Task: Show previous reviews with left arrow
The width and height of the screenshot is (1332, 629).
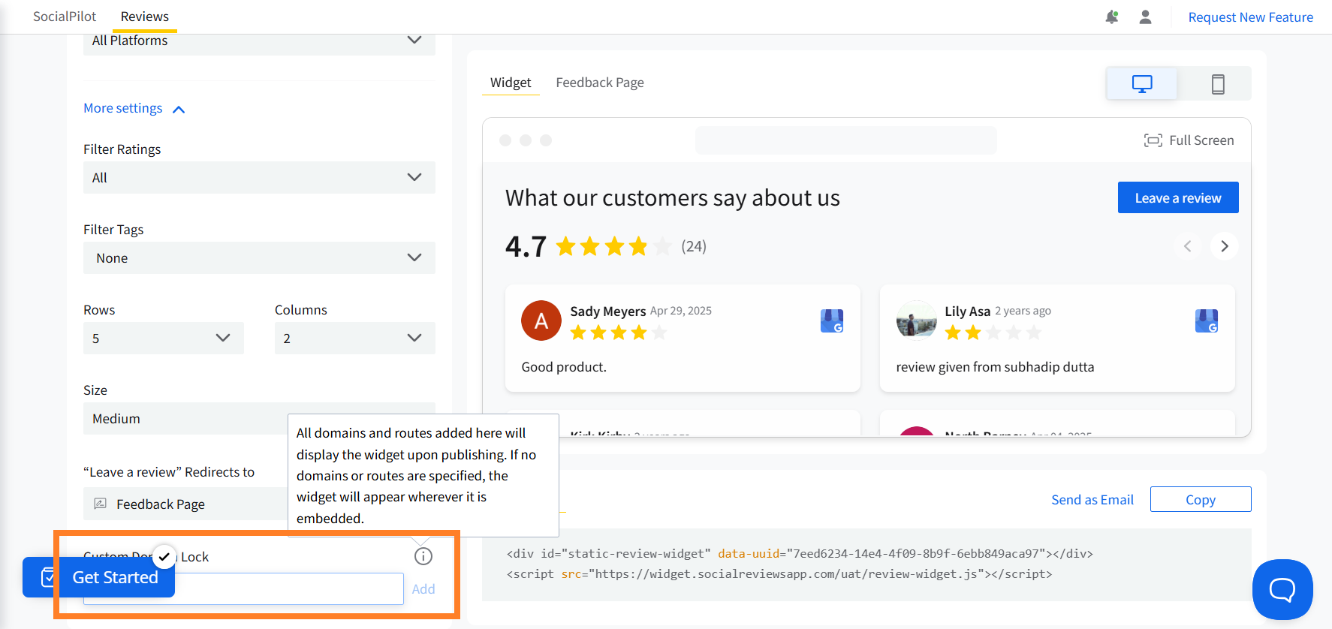Action: pos(1188,246)
